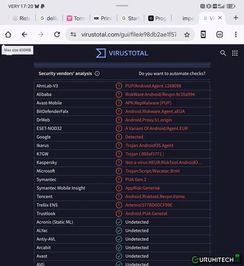This screenshot has width=244, height=266.
Task: Switch to the Prog browser tab
Action: (157, 18)
